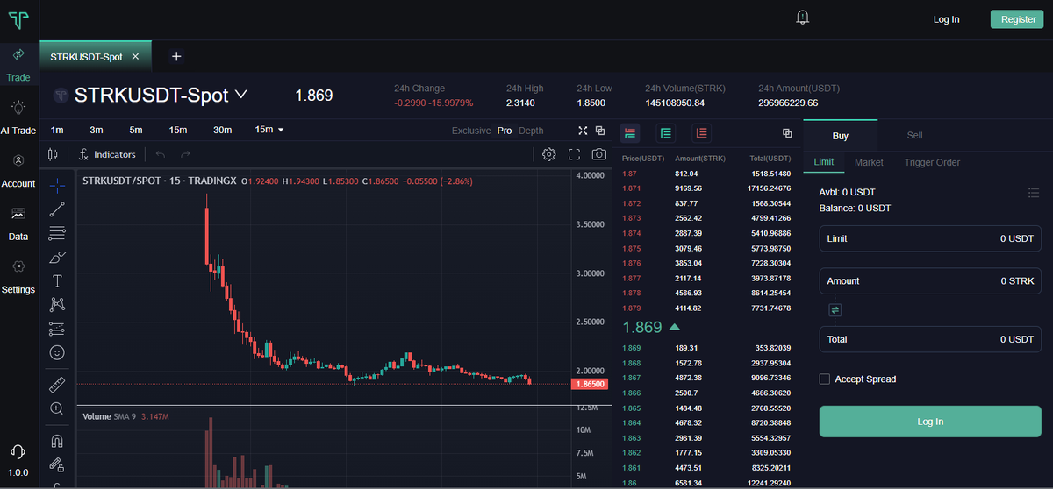Screen dimensions: 1053x489
Task: Undo last chart action
Action: tap(160, 154)
